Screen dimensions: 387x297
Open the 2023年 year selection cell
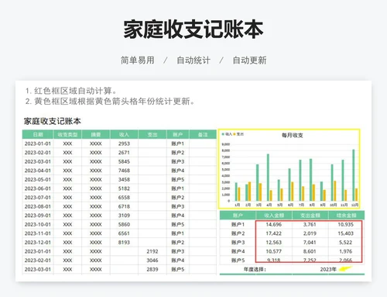(x=328, y=269)
